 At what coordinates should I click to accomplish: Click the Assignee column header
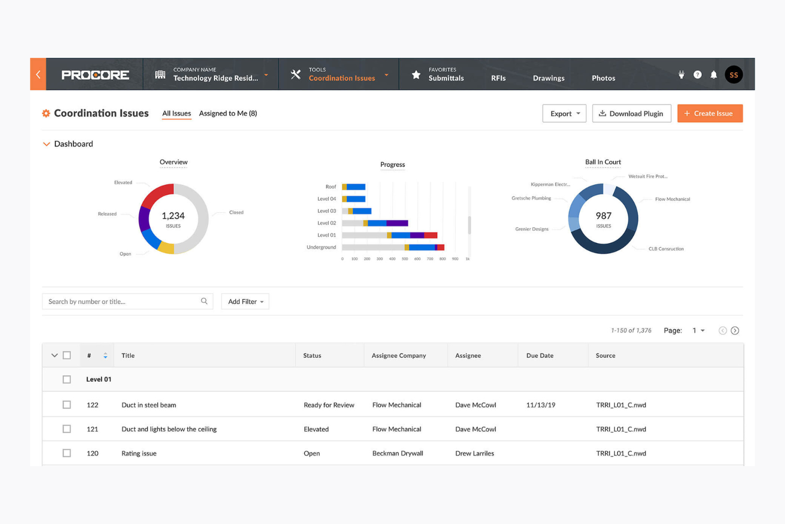[468, 355]
